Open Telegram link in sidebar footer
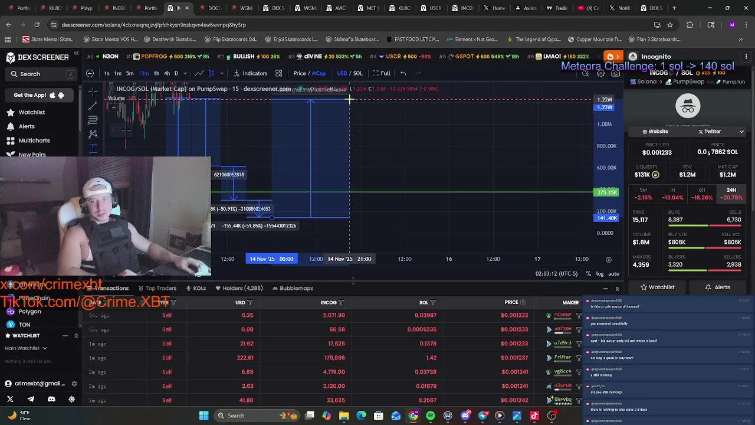Image resolution: width=755 pixels, height=425 pixels. click(31, 400)
